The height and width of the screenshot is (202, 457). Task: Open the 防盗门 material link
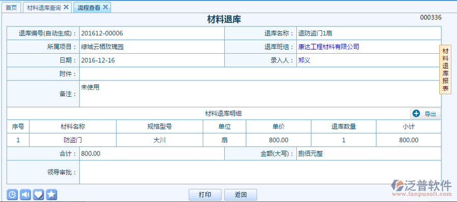pyautogui.click(x=73, y=140)
